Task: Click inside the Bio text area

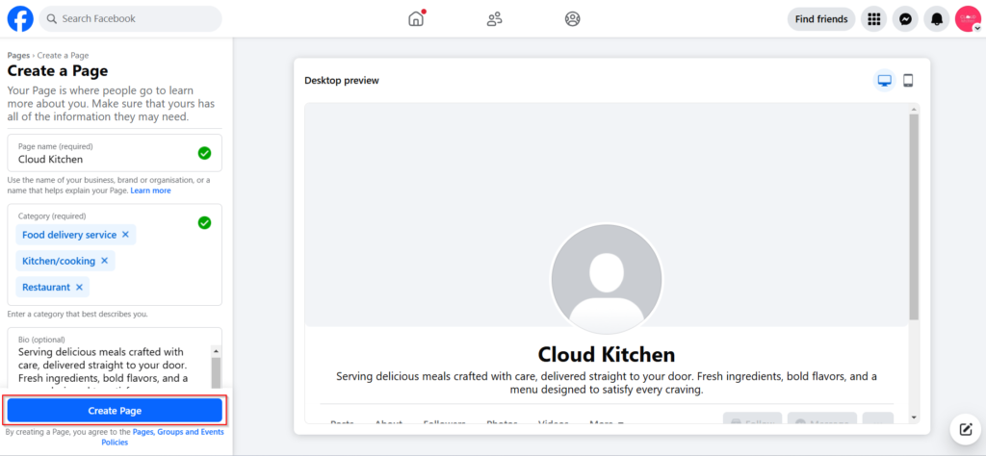Action: [x=114, y=367]
